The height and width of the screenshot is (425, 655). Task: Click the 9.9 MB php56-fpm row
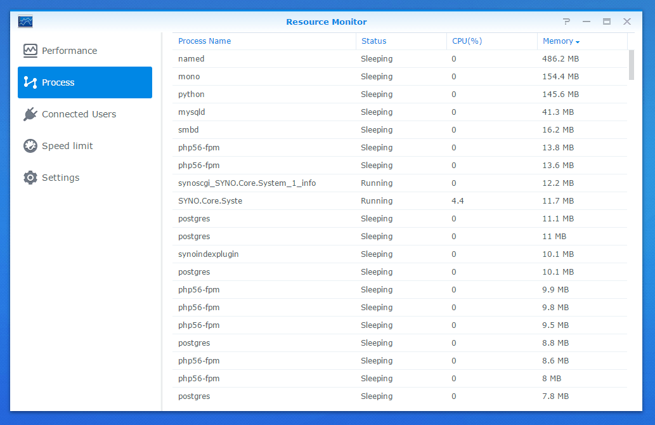(399, 290)
